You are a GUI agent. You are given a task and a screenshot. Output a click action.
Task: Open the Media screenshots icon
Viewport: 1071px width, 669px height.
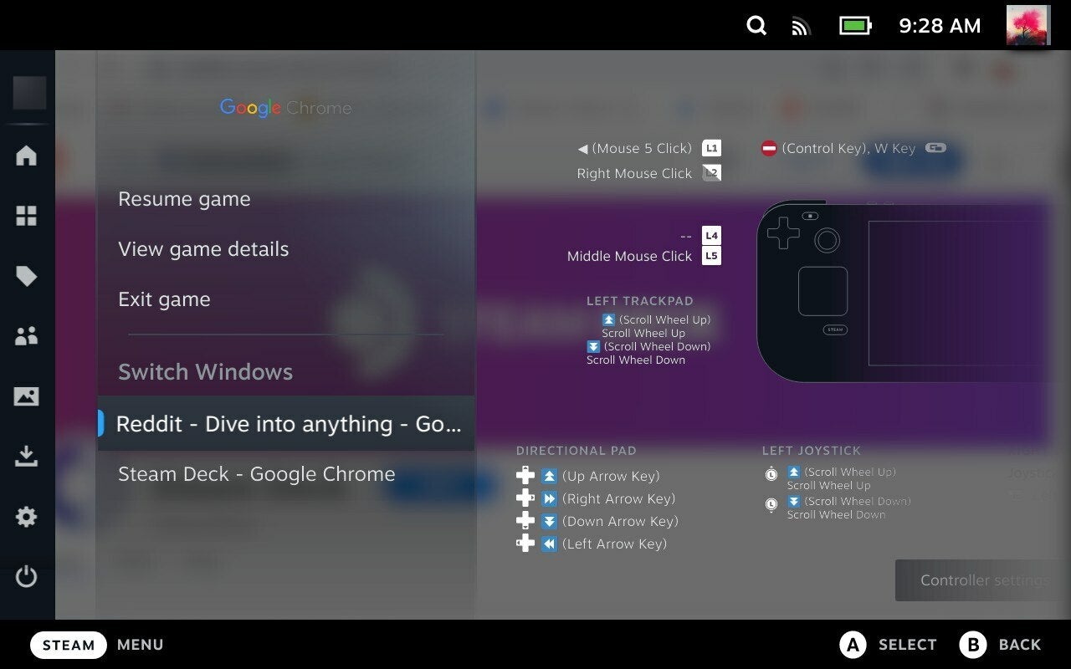coord(27,396)
